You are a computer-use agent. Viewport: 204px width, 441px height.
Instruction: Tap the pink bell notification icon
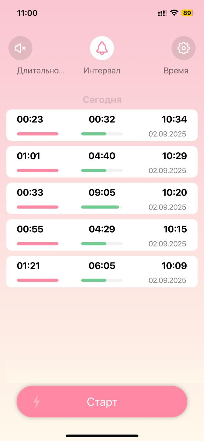point(102,48)
